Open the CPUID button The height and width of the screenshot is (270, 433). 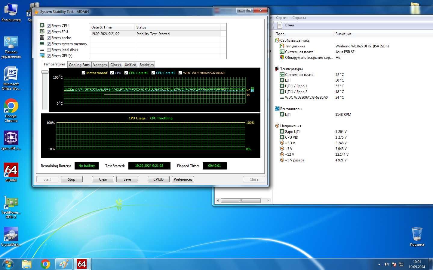[x=158, y=179]
